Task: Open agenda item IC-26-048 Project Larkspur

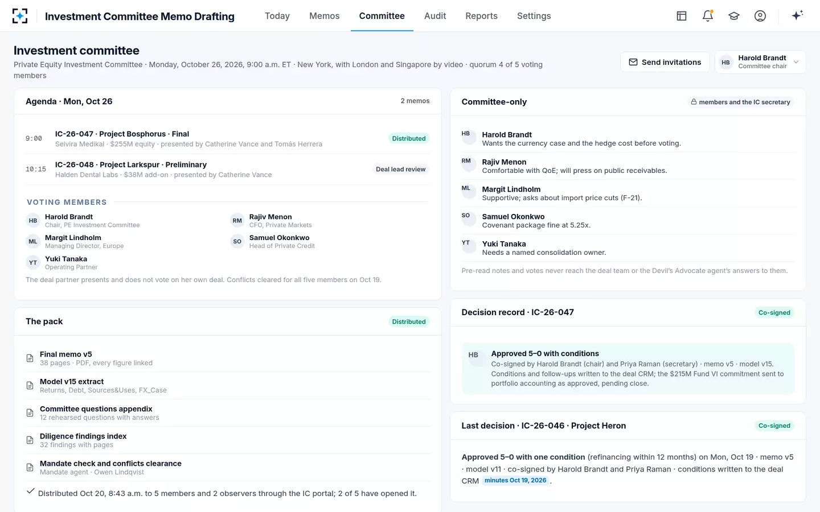Action: 228,170
